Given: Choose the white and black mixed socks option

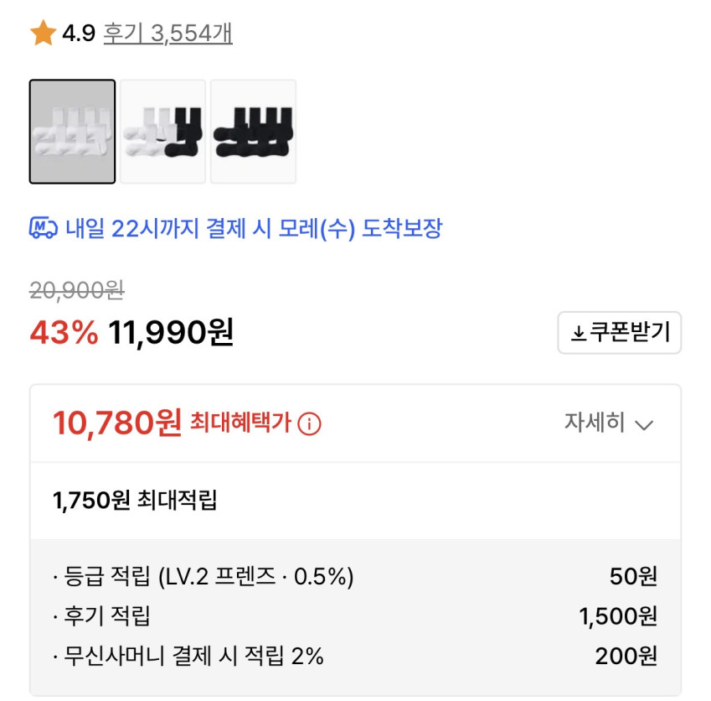Looking at the screenshot, I should (x=162, y=132).
